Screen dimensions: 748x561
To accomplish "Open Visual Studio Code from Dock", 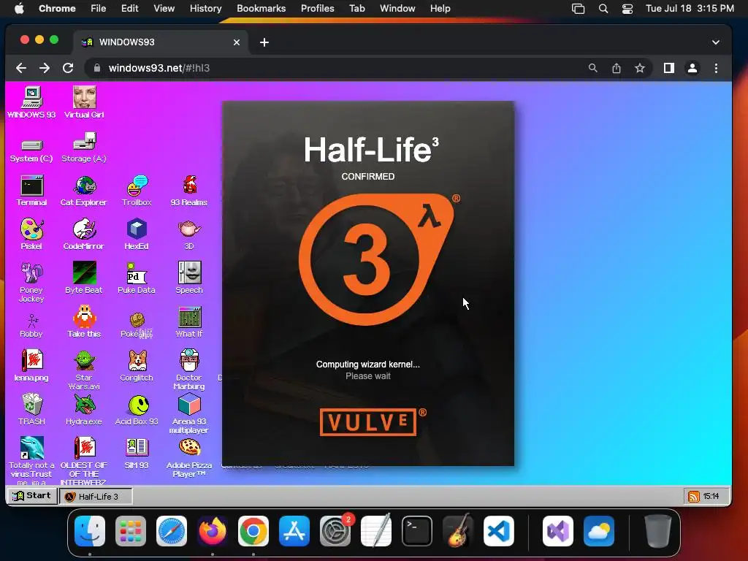I will click(498, 531).
